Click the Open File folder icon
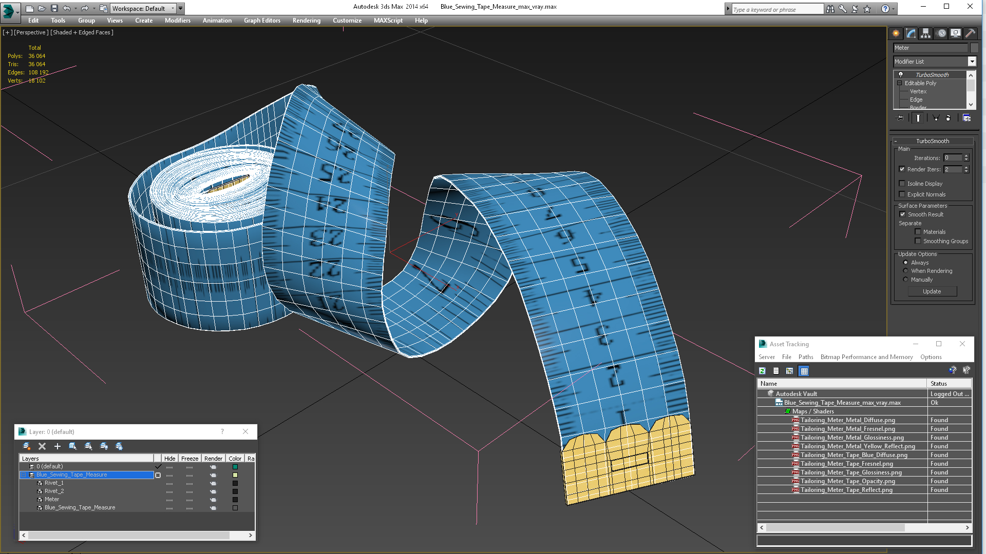The height and width of the screenshot is (554, 986). 42,9
